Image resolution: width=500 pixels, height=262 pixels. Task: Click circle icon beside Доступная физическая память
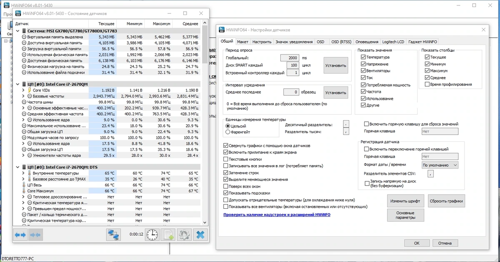pyautogui.click(x=24, y=61)
